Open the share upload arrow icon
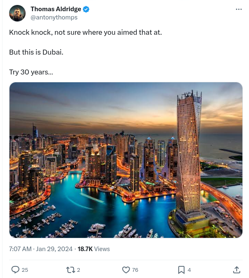Image resolution: width=249 pixels, height=278 pixels. point(237,270)
